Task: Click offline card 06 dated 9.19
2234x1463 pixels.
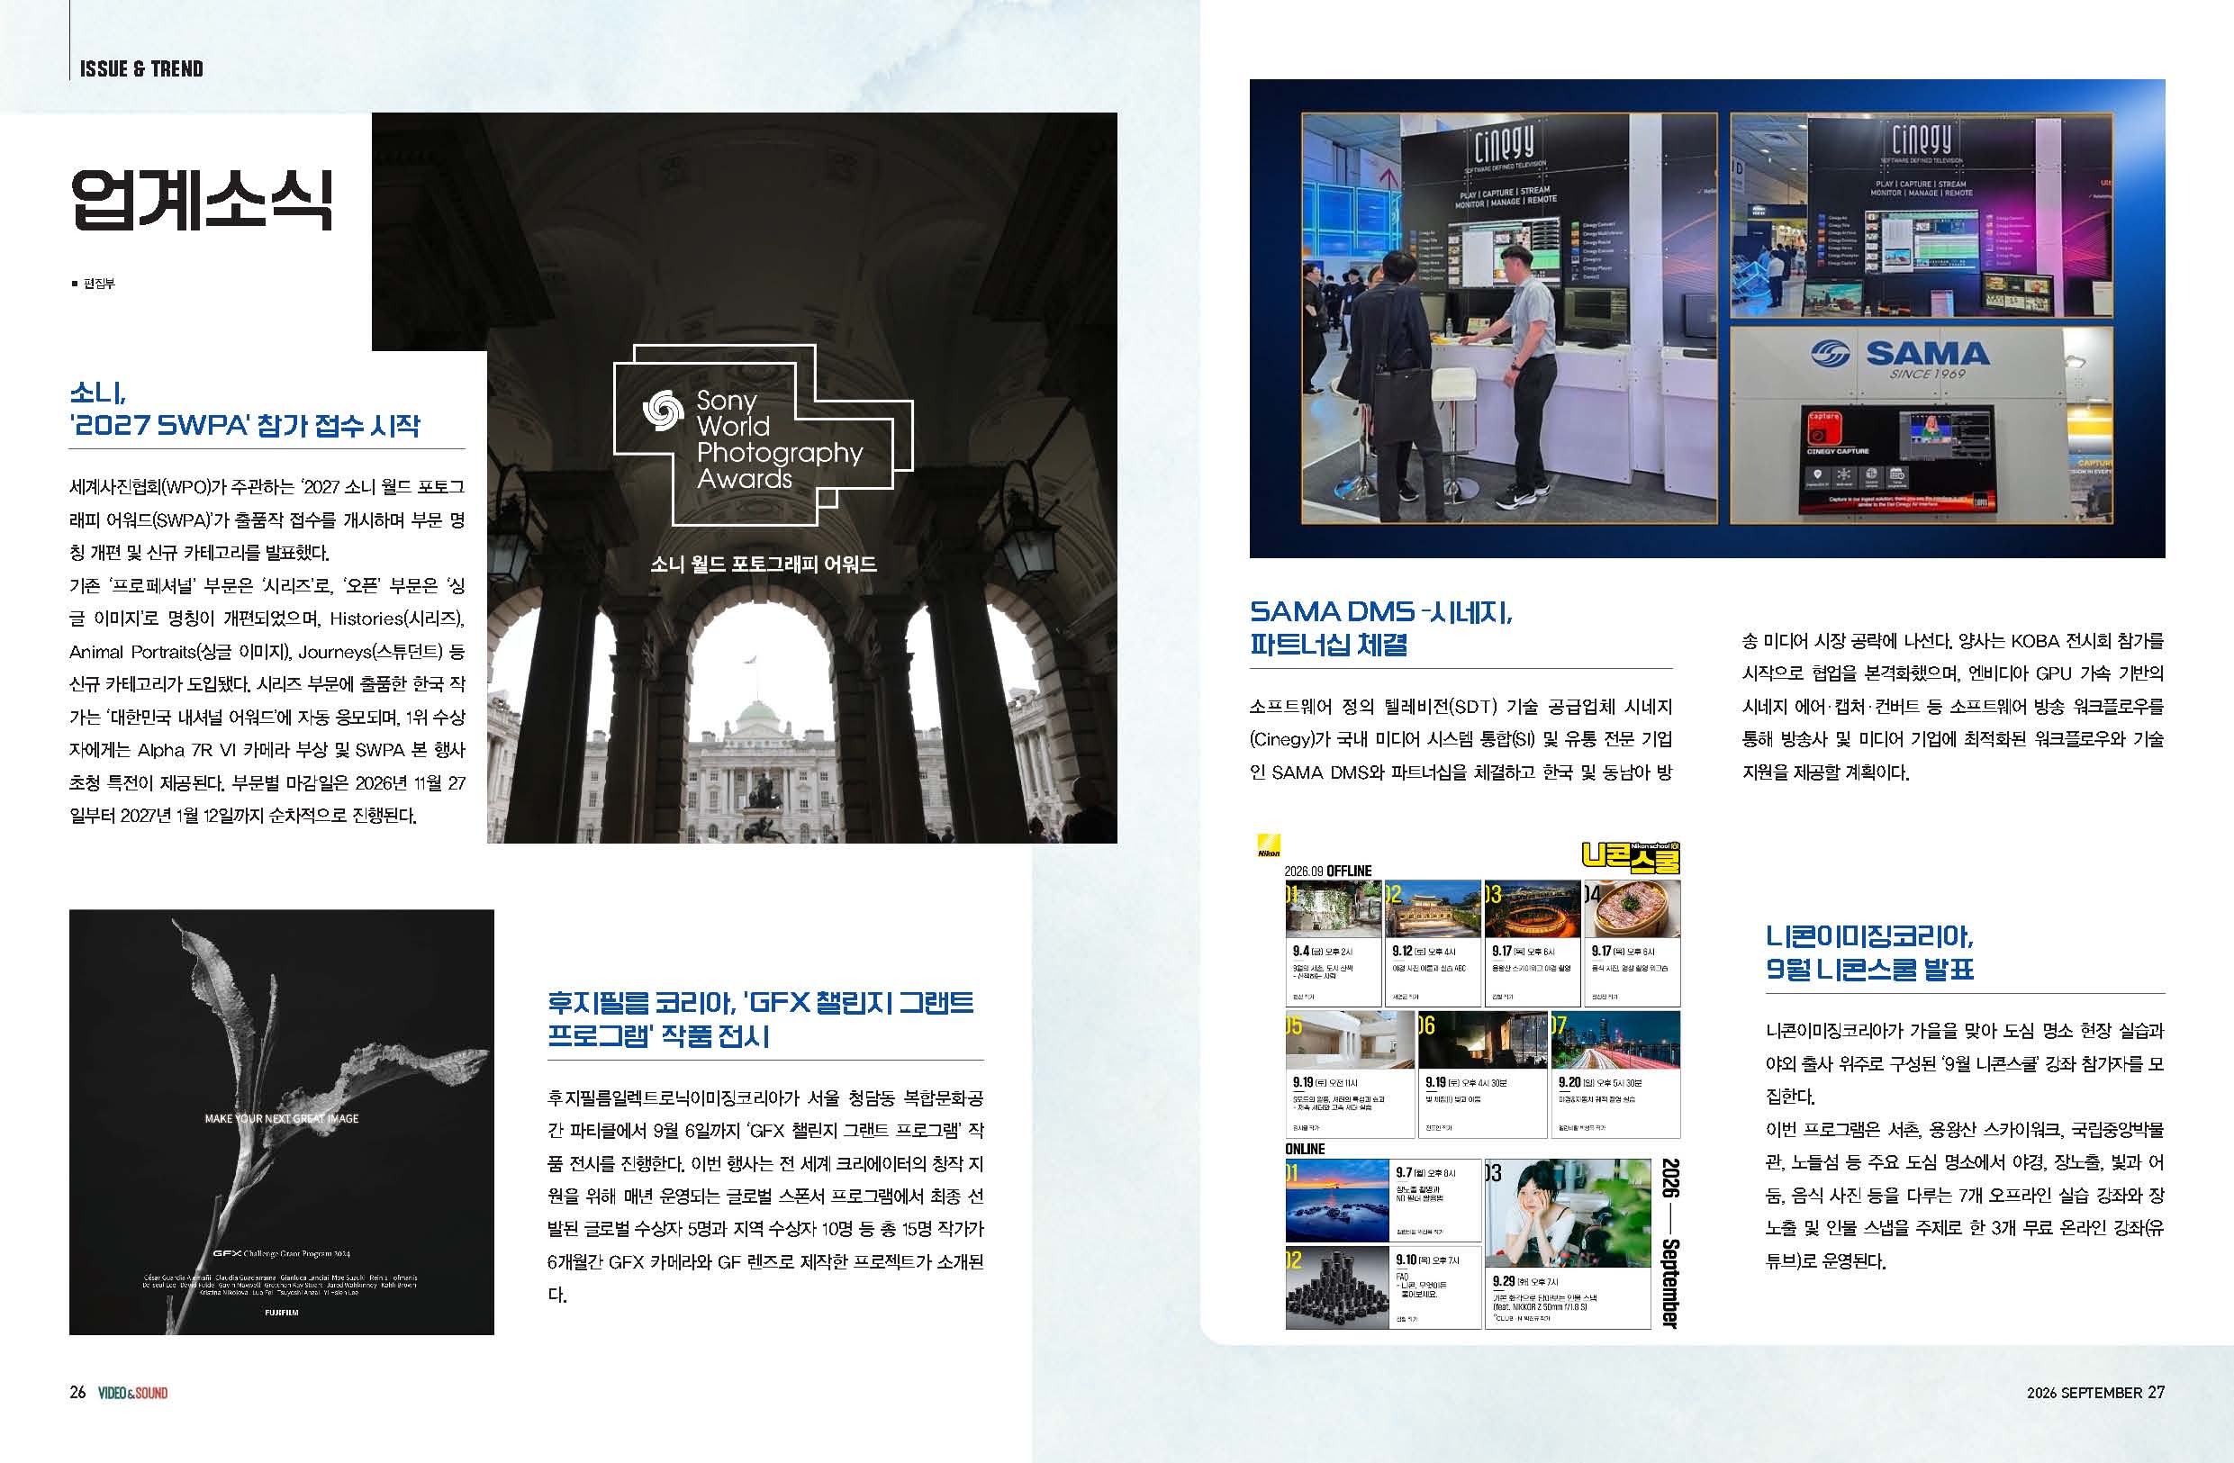Action: [1482, 1074]
